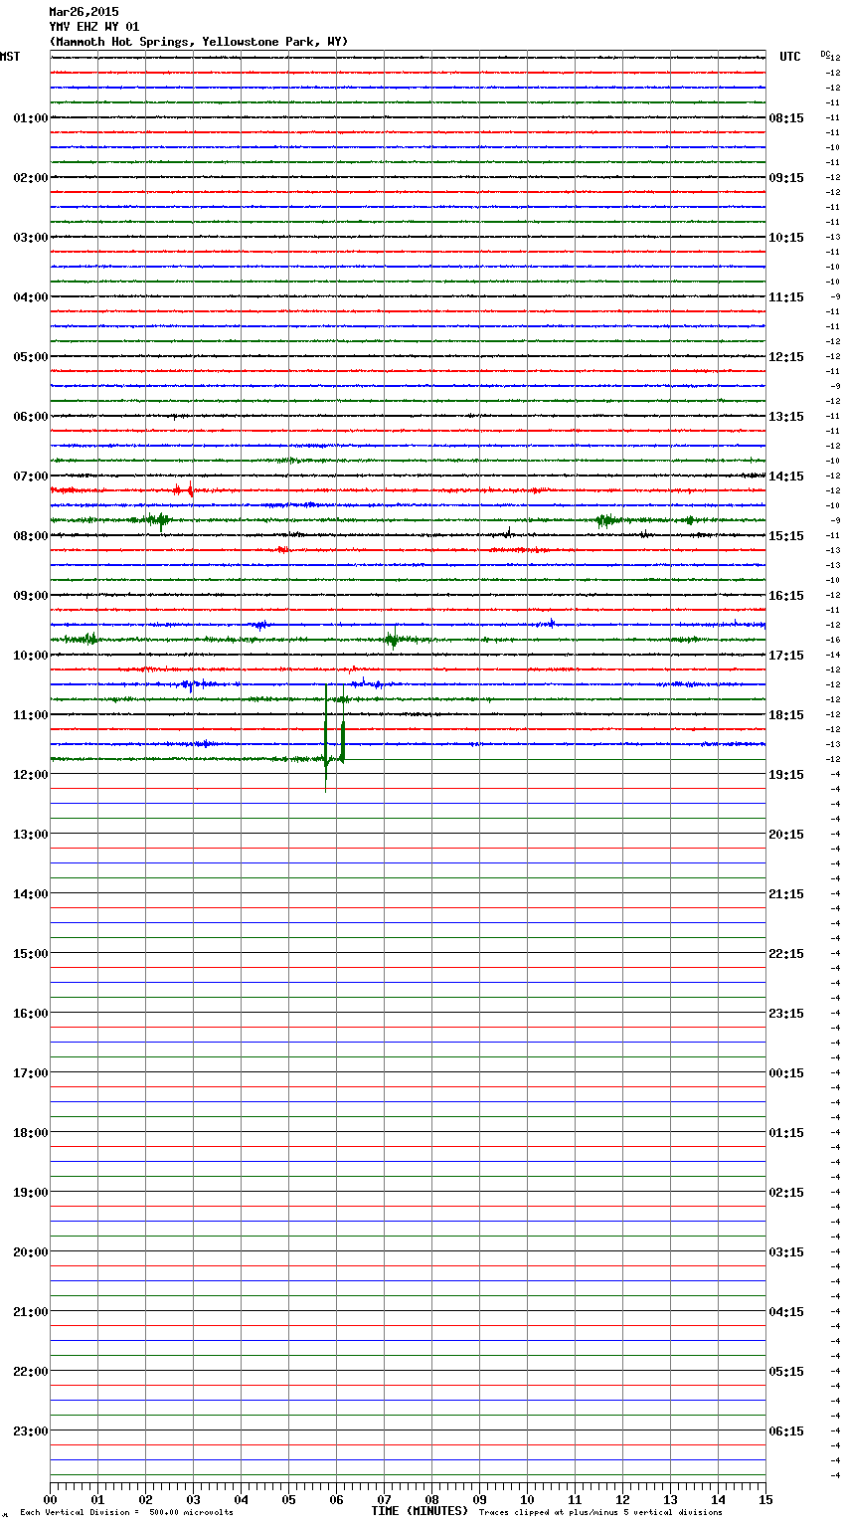The image size is (845, 1526).
Task: Select the 07:00 MST row label
Action: coord(31,477)
